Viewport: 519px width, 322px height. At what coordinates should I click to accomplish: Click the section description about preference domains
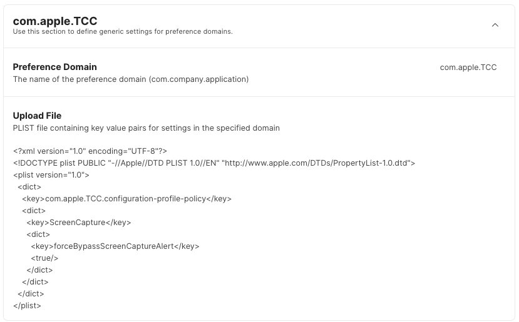123,32
